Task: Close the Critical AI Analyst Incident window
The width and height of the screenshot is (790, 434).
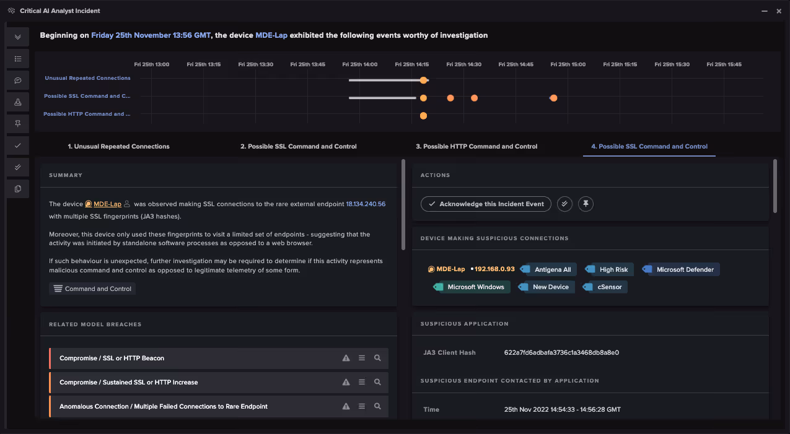Action: [779, 11]
